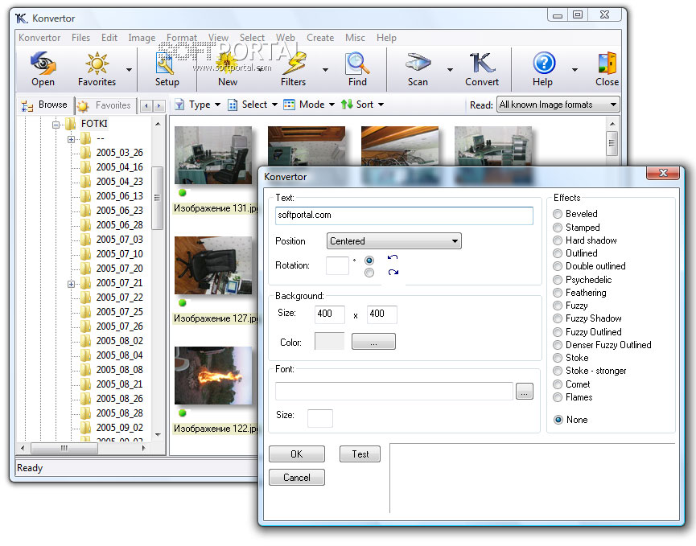Choose the Hard shadow effect
The image size is (696, 546).
[558, 240]
